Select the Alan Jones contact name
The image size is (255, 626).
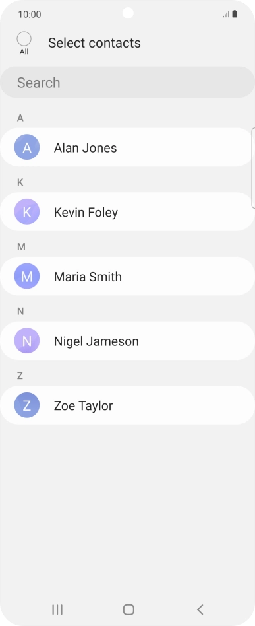click(85, 148)
